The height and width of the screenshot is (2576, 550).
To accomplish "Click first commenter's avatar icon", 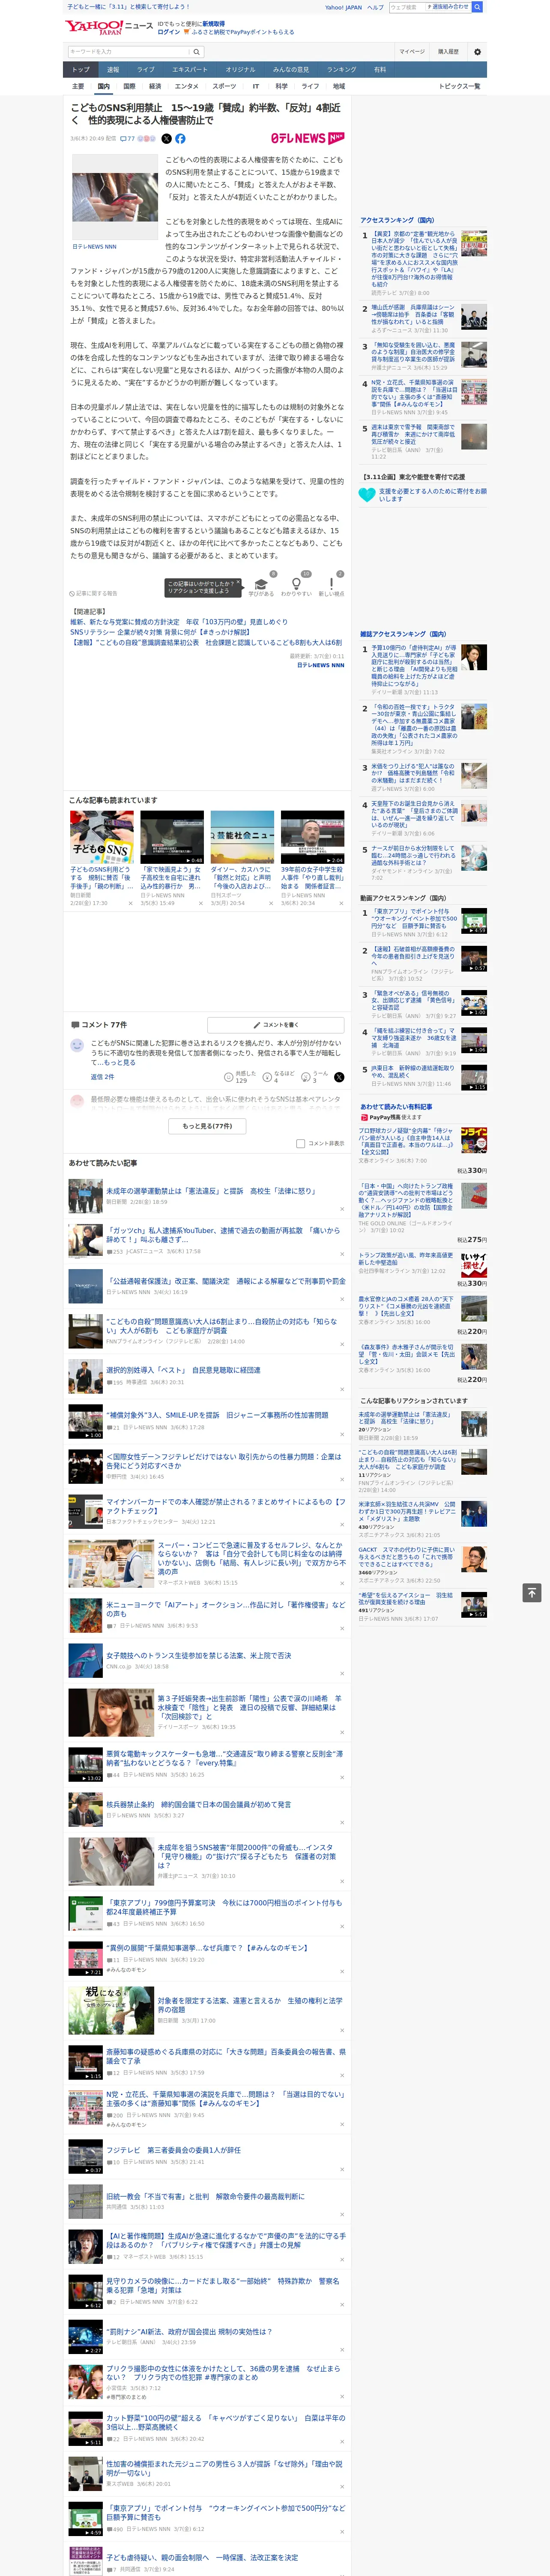I will [77, 1045].
